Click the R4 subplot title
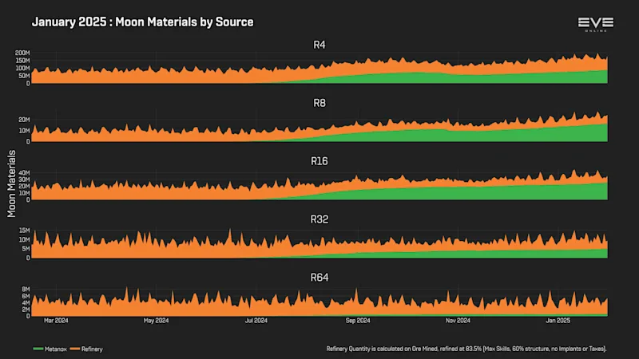639x359 pixels. coord(319,45)
